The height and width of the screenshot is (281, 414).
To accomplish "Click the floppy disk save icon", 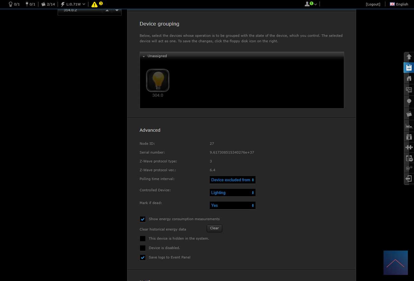I will tap(409, 68).
